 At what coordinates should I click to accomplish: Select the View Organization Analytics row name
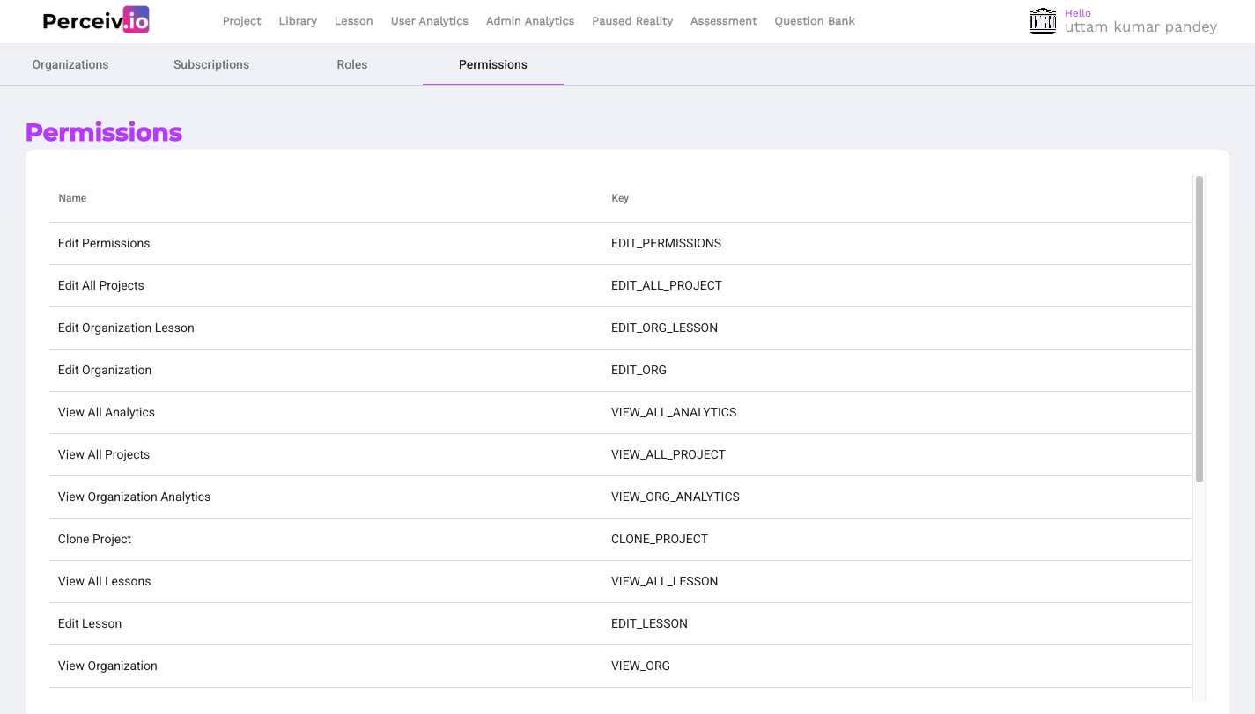click(135, 497)
